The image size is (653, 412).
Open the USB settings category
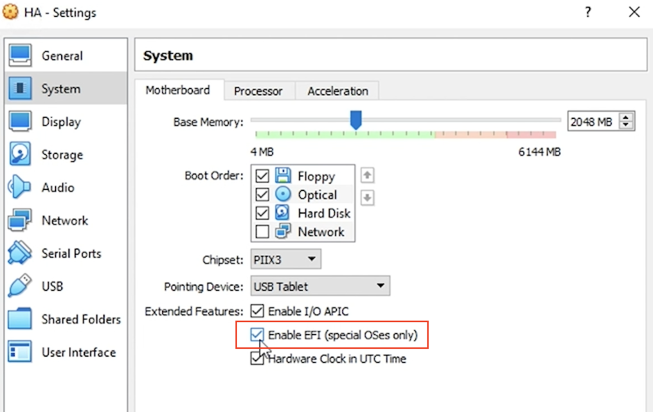point(66,286)
